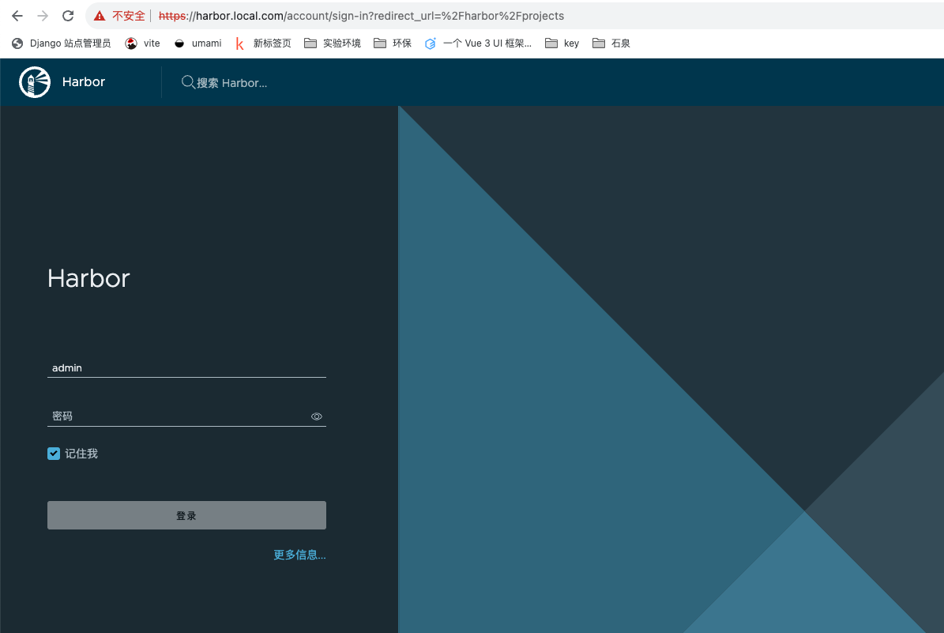Open the key bookmark folder
This screenshot has height=633, width=944.
562,43
